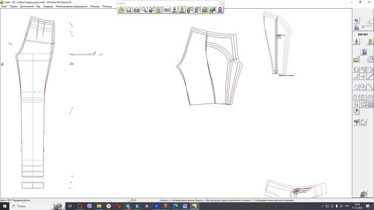Viewport: 374px width, 210px height.
Task: Activate the magnifying glass zoom tool
Action: point(144,10)
